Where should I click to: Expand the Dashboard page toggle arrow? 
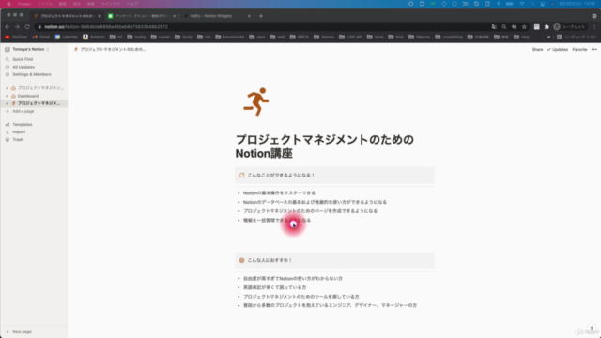[x=7, y=96]
